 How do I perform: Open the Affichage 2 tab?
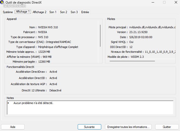39,12
